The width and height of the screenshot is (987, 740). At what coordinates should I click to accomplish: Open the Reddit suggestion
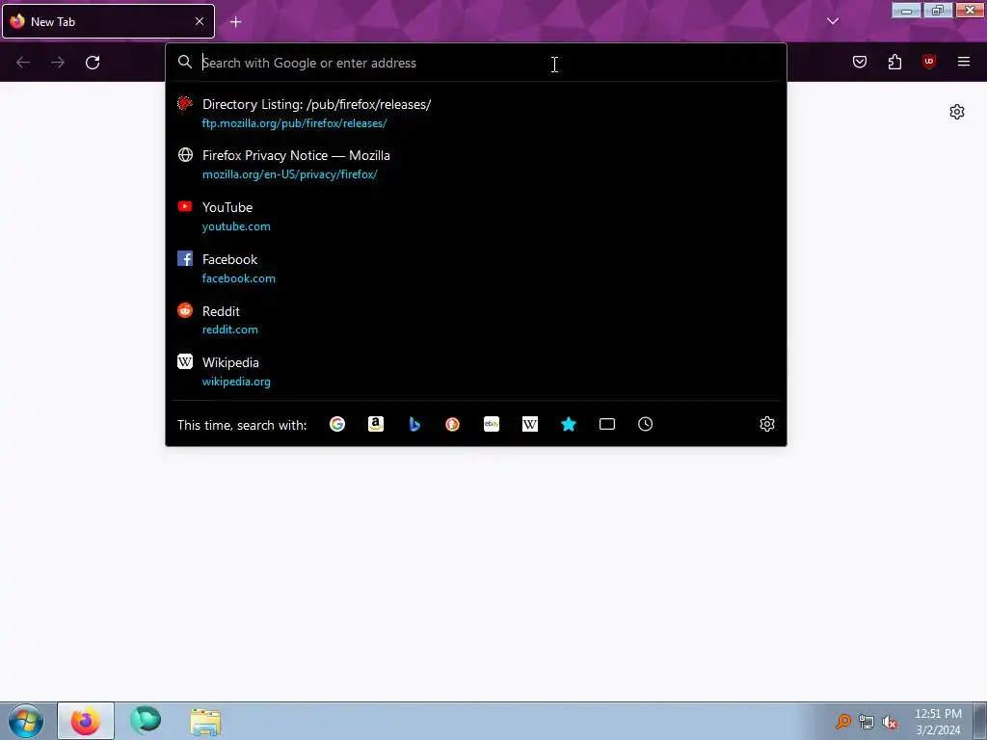pos(476,320)
